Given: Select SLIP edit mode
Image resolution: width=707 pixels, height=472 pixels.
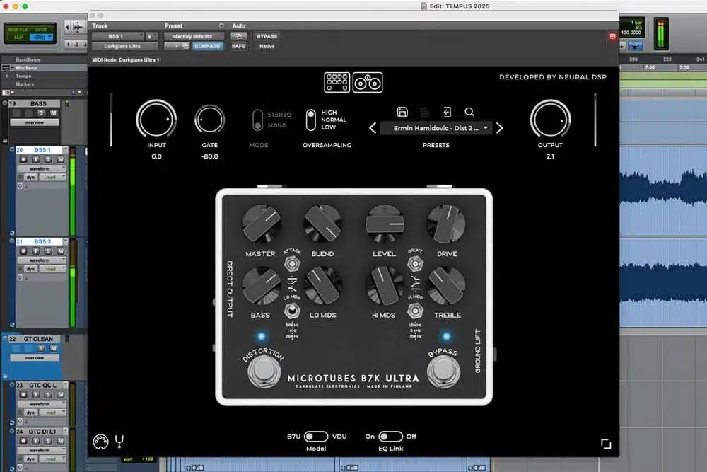Looking at the screenshot, I should click(18, 38).
